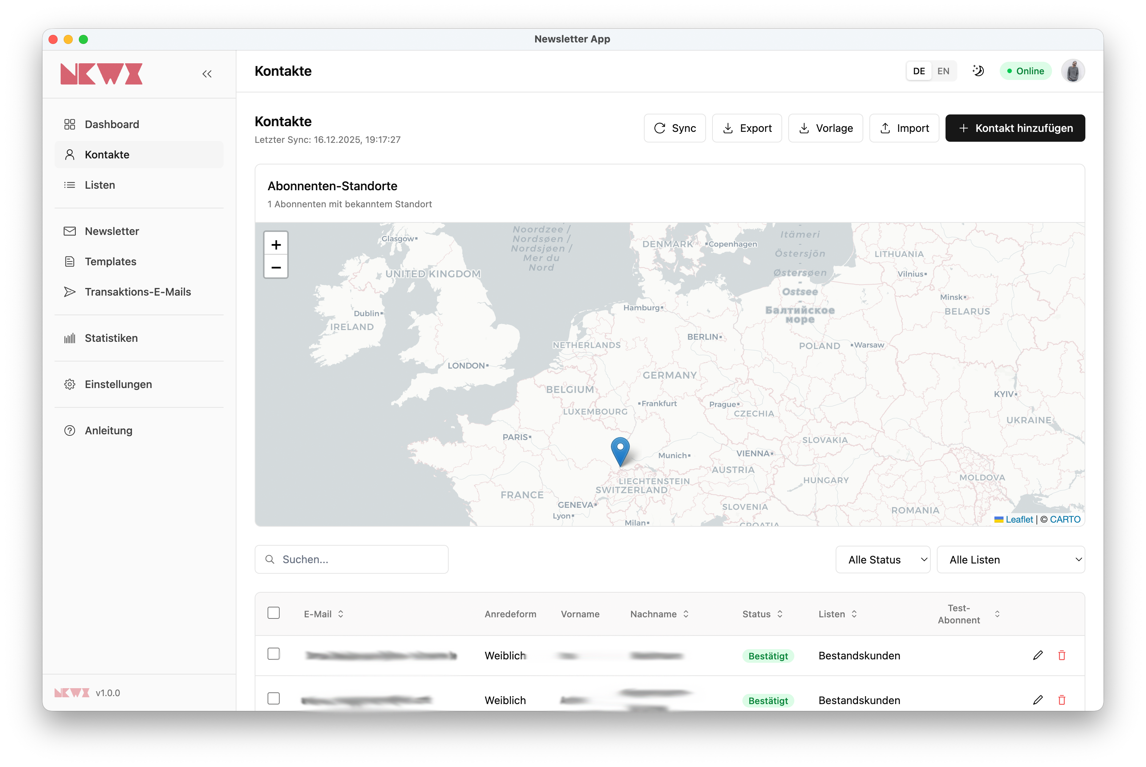
Task: Expand the Alle Listen filter dropdown
Action: click(1010, 560)
